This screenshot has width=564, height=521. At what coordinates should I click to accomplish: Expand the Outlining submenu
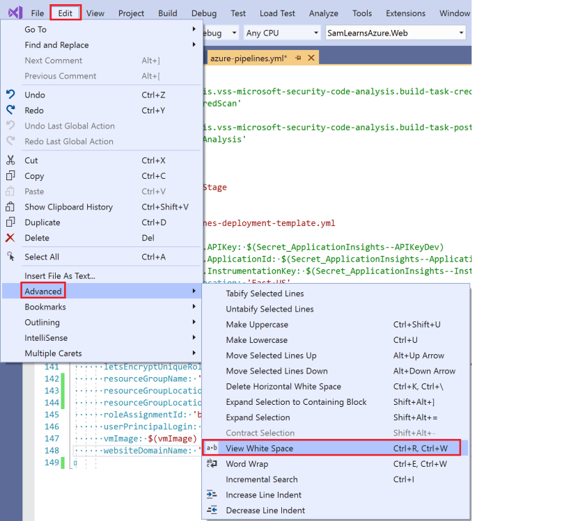(102, 322)
